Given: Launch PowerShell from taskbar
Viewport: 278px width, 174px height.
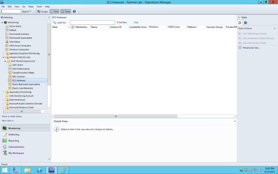Looking at the screenshot, I should [x=40, y=170].
